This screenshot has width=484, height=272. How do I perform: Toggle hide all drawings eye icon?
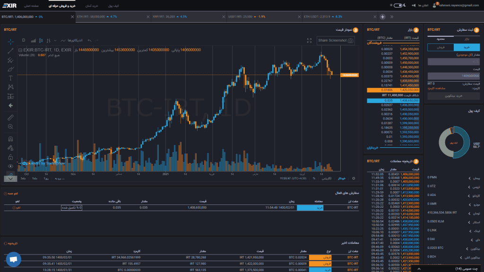10,166
